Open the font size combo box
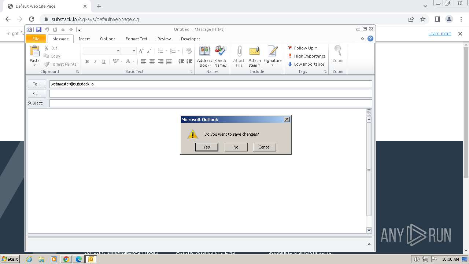The width and height of the screenshot is (469, 264). click(x=128, y=51)
